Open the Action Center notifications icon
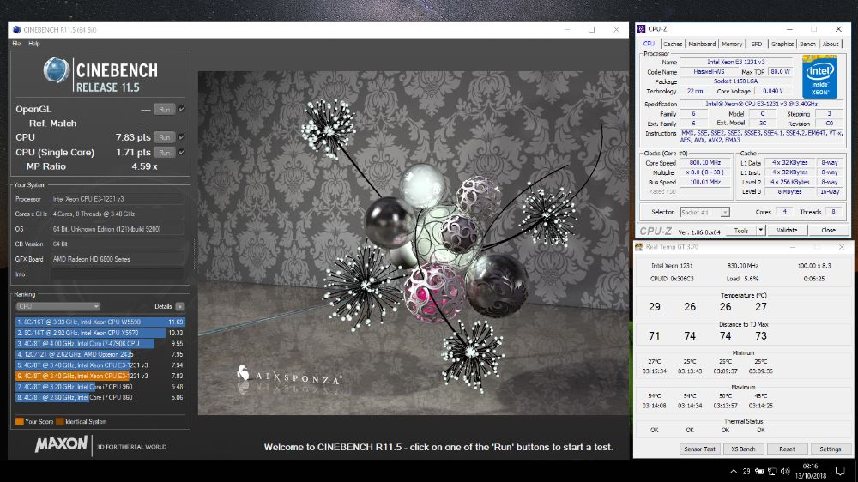This screenshot has width=858, height=482. coord(841,471)
